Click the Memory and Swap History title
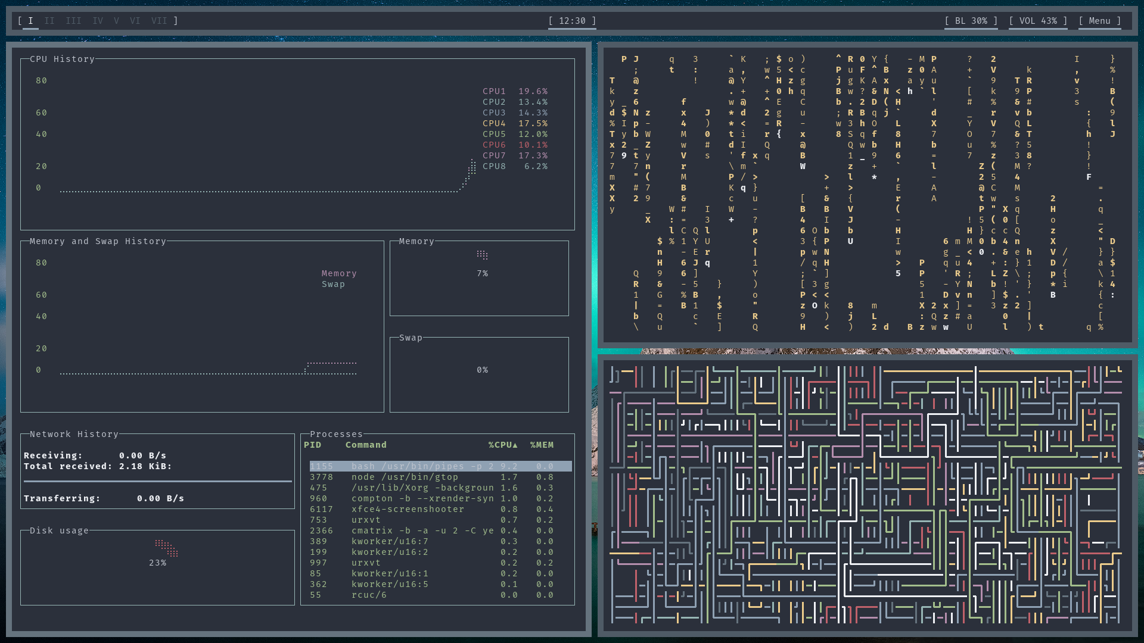The image size is (1144, 643). 98,241
